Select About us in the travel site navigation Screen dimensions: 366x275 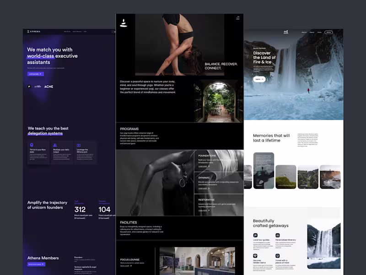304,32
